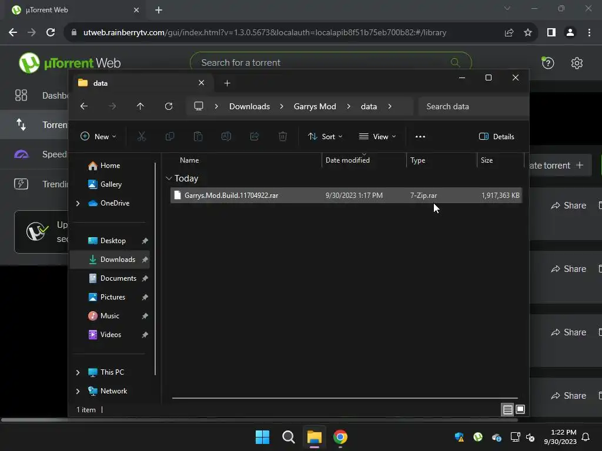Click the horizontal scrollbar in file list
The height and width of the screenshot is (451, 602).
click(x=345, y=398)
